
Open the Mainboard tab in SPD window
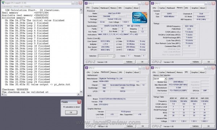pos(171,72)
